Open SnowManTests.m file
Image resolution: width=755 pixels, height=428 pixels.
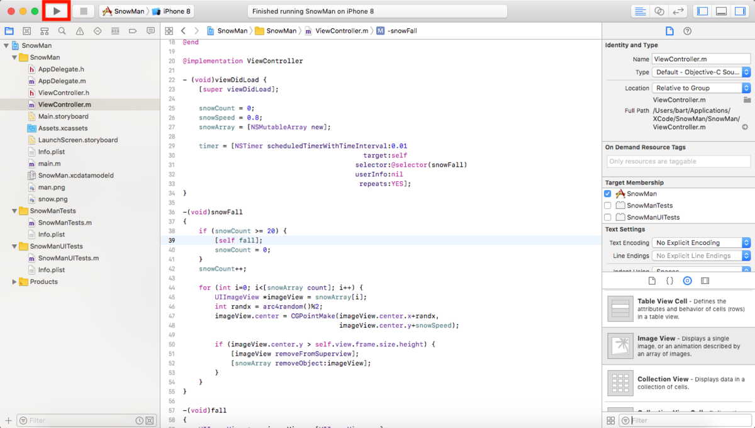65,223
